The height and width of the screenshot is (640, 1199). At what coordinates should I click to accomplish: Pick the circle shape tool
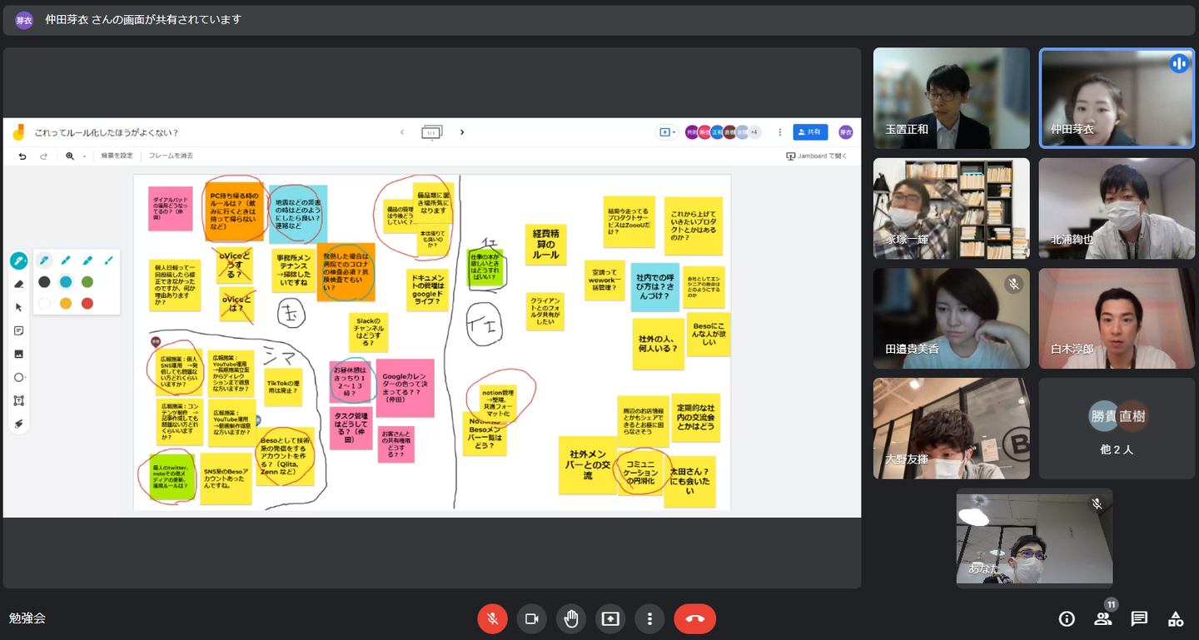(x=18, y=377)
